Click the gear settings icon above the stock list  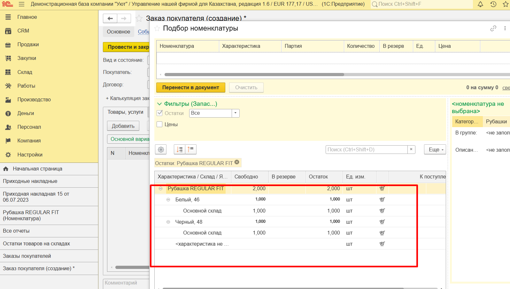(x=161, y=149)
